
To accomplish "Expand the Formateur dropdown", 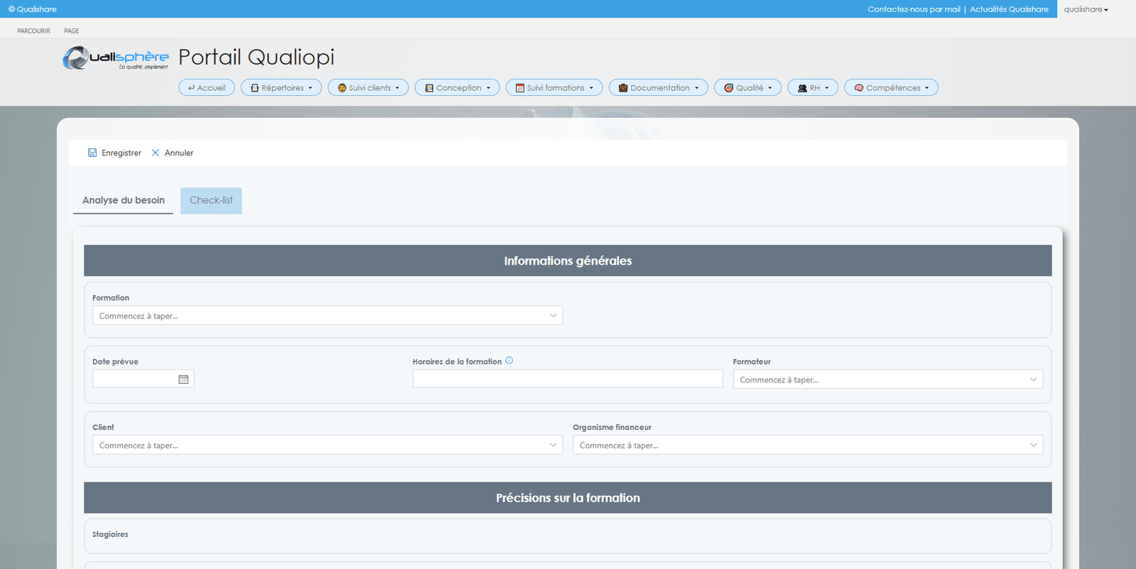I will (x=1033, y=380).
